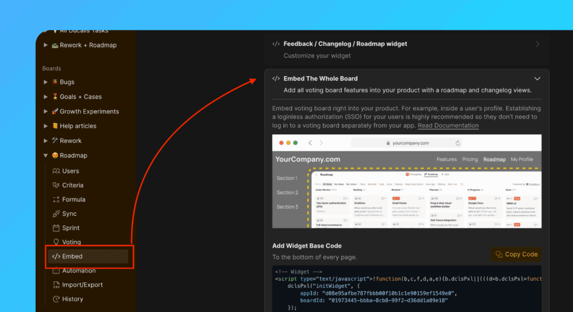Open the Embed menu item

tap(72, 257)
